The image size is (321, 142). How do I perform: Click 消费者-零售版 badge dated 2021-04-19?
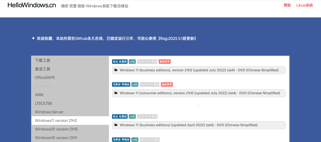point(121,140)
